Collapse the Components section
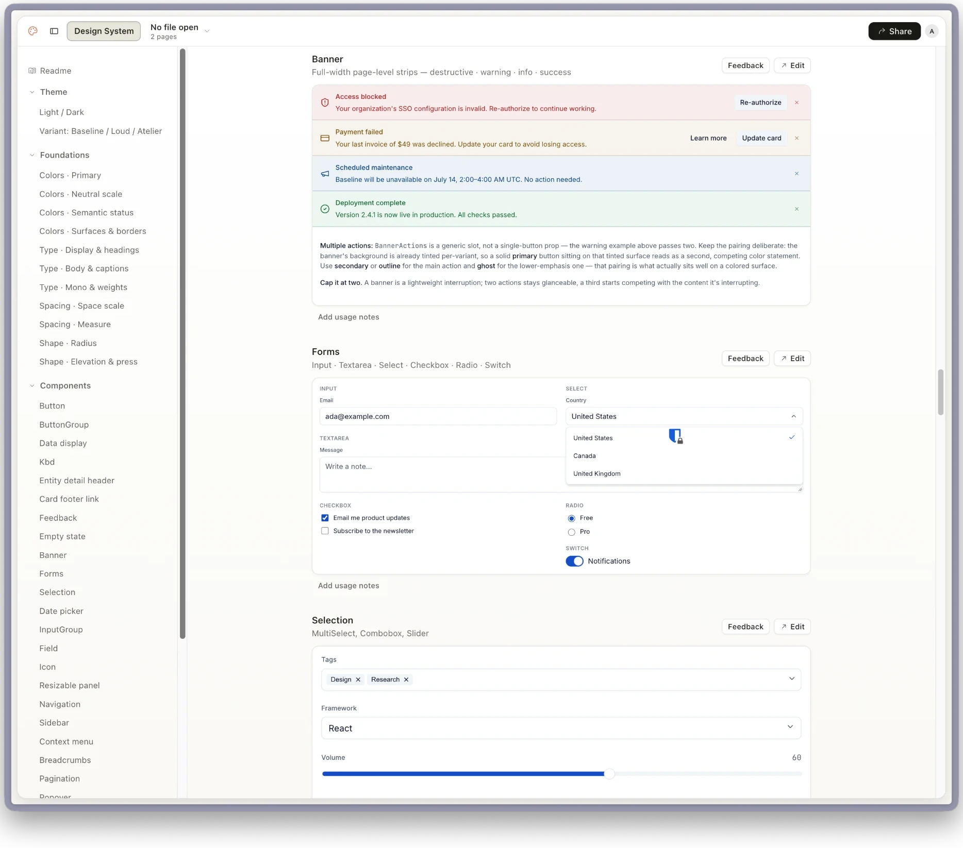Image resolution: width=963 pixels, height=848 pixels. click(x=32, y=385)
